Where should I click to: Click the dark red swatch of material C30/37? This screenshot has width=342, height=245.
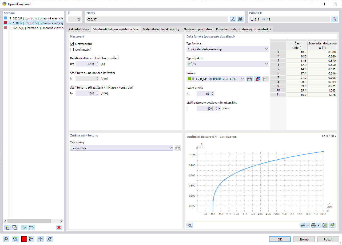click(x=5, y=23)
